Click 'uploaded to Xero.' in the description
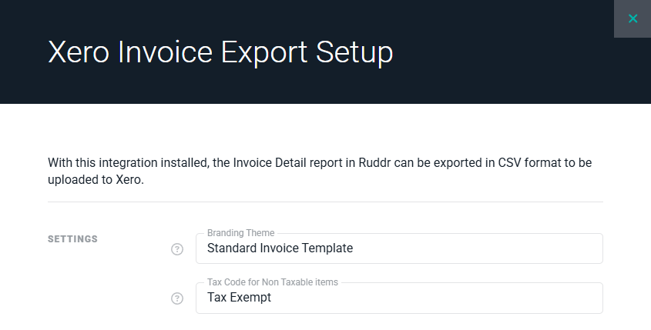The width and height of the screenshot is (651, 330). [x=96, y=180]
